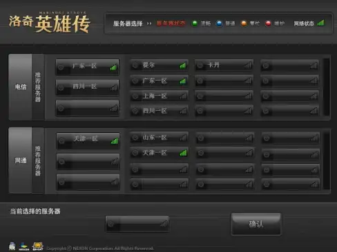
Task: Click the blue 普通 status dot in legend
Action: point(219,23)
